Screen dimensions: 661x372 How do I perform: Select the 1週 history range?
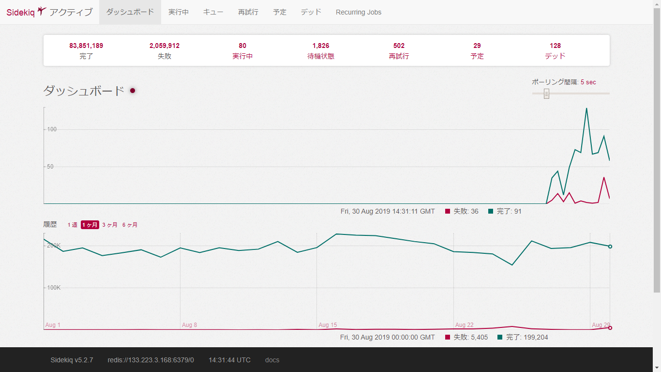click(x=72, y=225)
